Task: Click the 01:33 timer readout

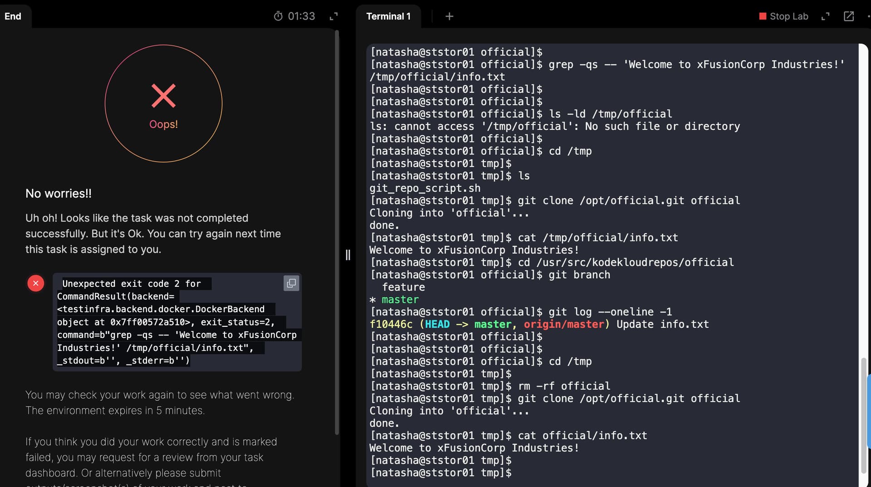Action: 301,16
